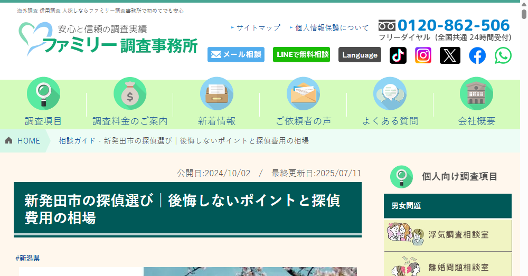Open the Language selector
This screenshot has height=276, width=528.
coord(360,55)
